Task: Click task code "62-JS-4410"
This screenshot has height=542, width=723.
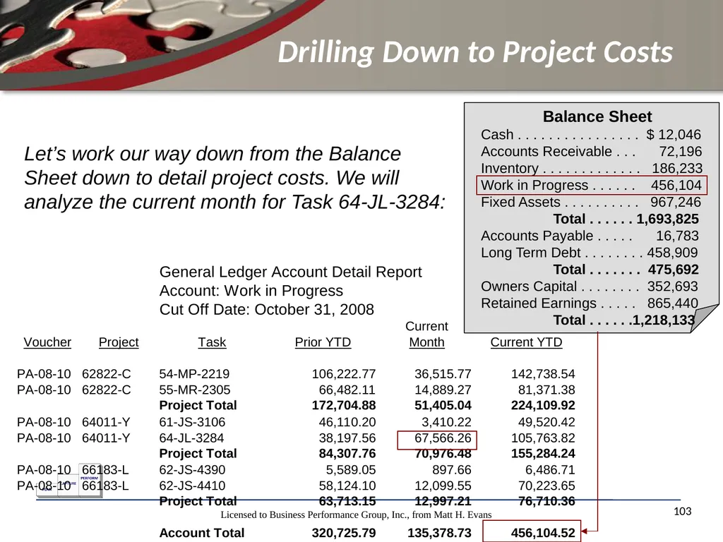Action: (x=192, y=486)
